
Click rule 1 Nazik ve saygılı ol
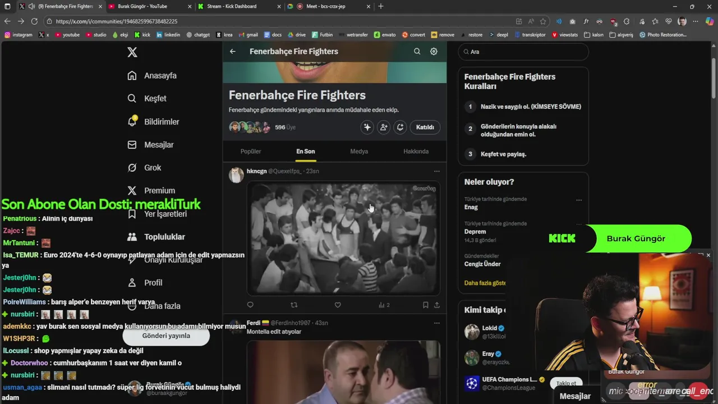[531, 107]
